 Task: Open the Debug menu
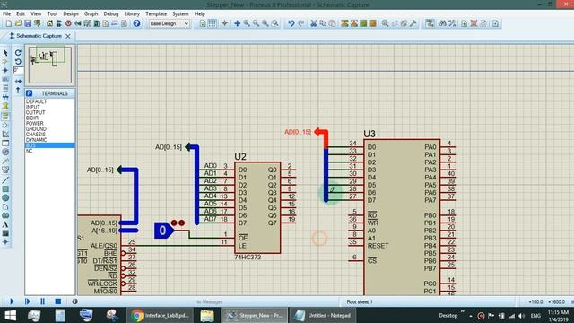click(x=111, y=13)
